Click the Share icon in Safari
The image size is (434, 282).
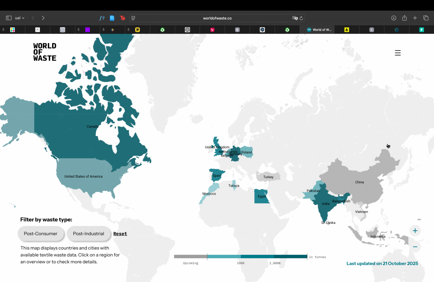tap(404, 18)
